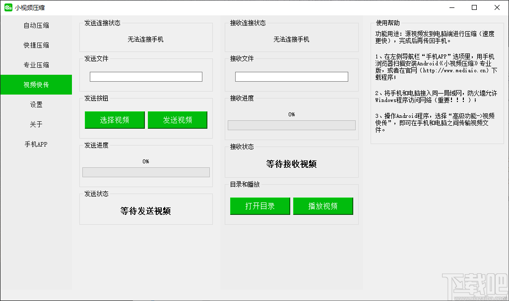The width and height of the screenshot is (509, 301).
Task: Click the 接收文件 input field
Action: point(292,77)
